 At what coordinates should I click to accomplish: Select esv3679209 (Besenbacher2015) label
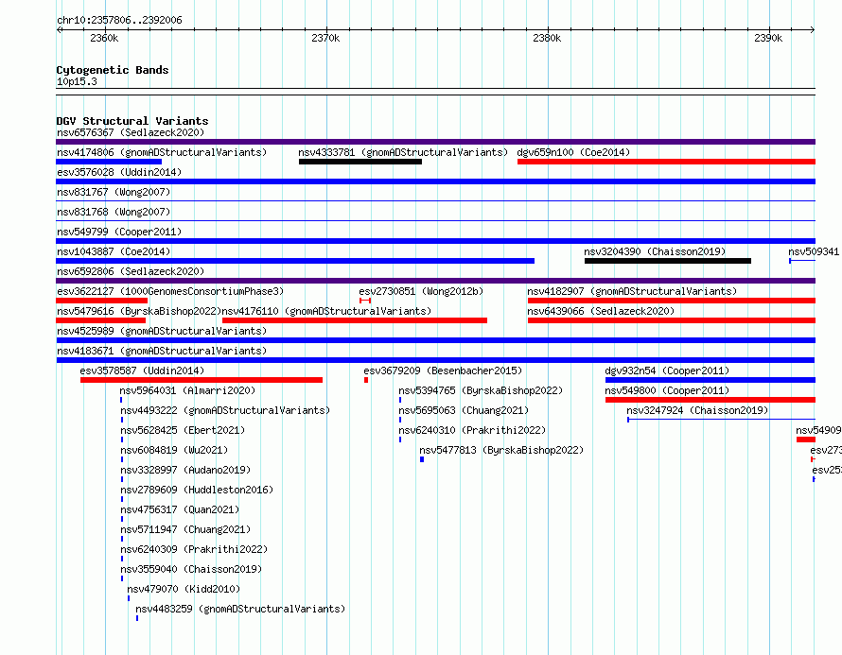[x=443, y=371]
